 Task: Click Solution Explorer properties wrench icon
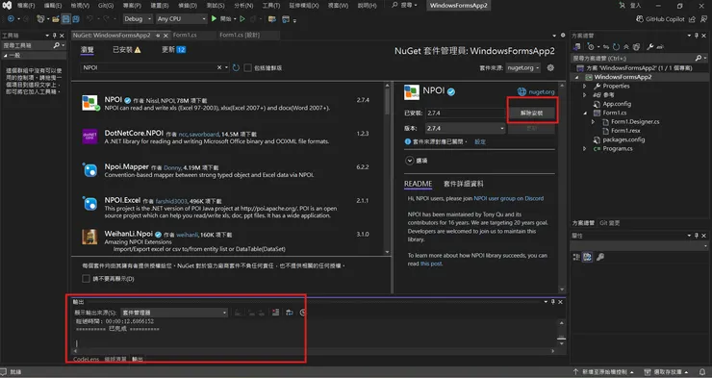click(649, 47)
